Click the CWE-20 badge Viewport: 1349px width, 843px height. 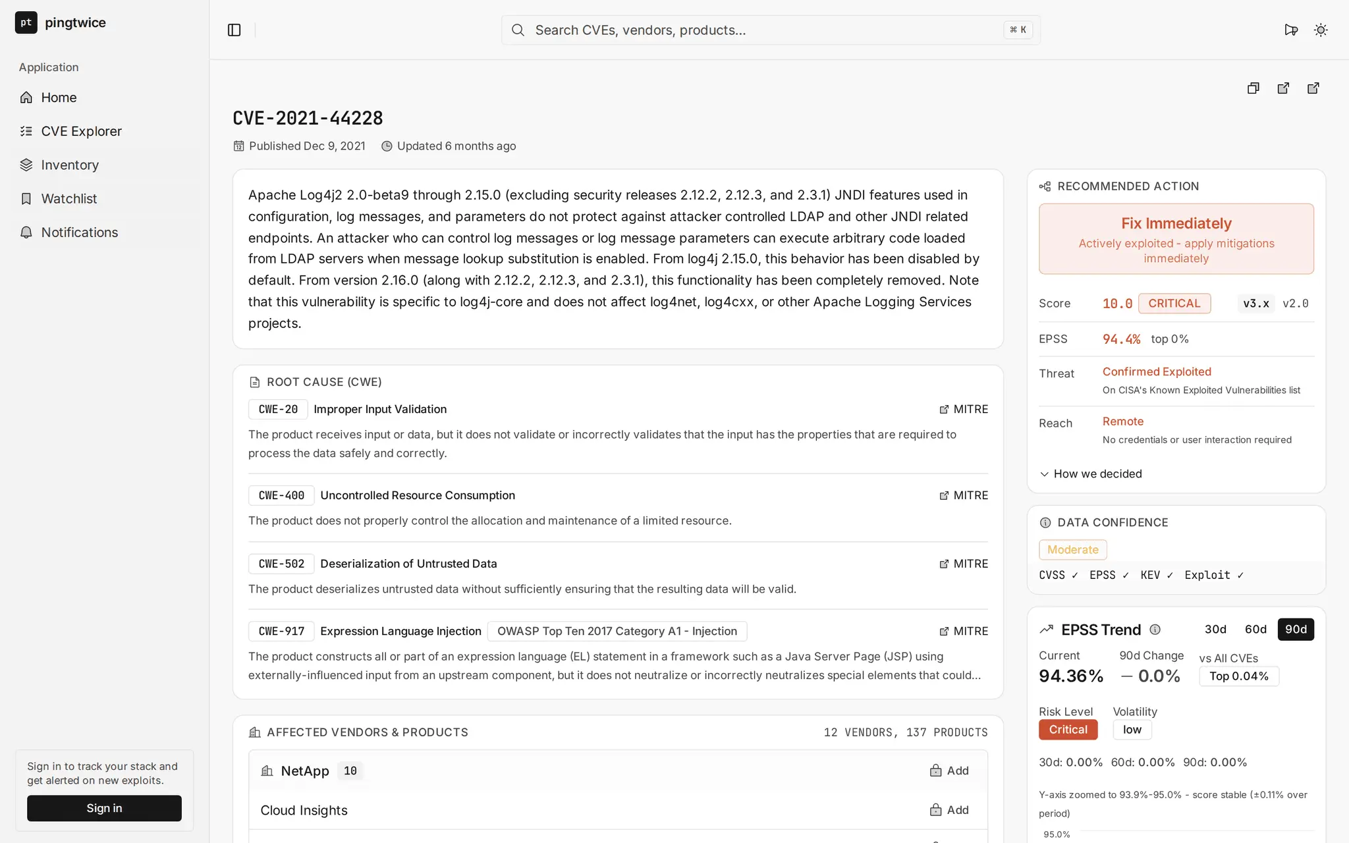pyautogui.click(x=278, y=409)
